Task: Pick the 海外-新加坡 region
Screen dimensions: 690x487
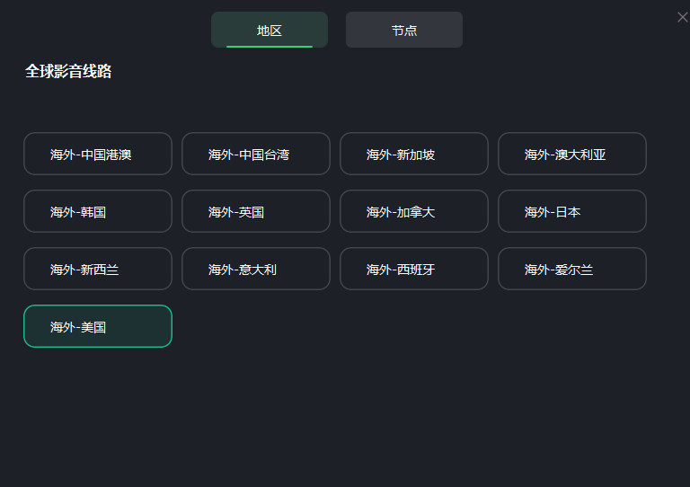Action: click(x=414, y=154)
